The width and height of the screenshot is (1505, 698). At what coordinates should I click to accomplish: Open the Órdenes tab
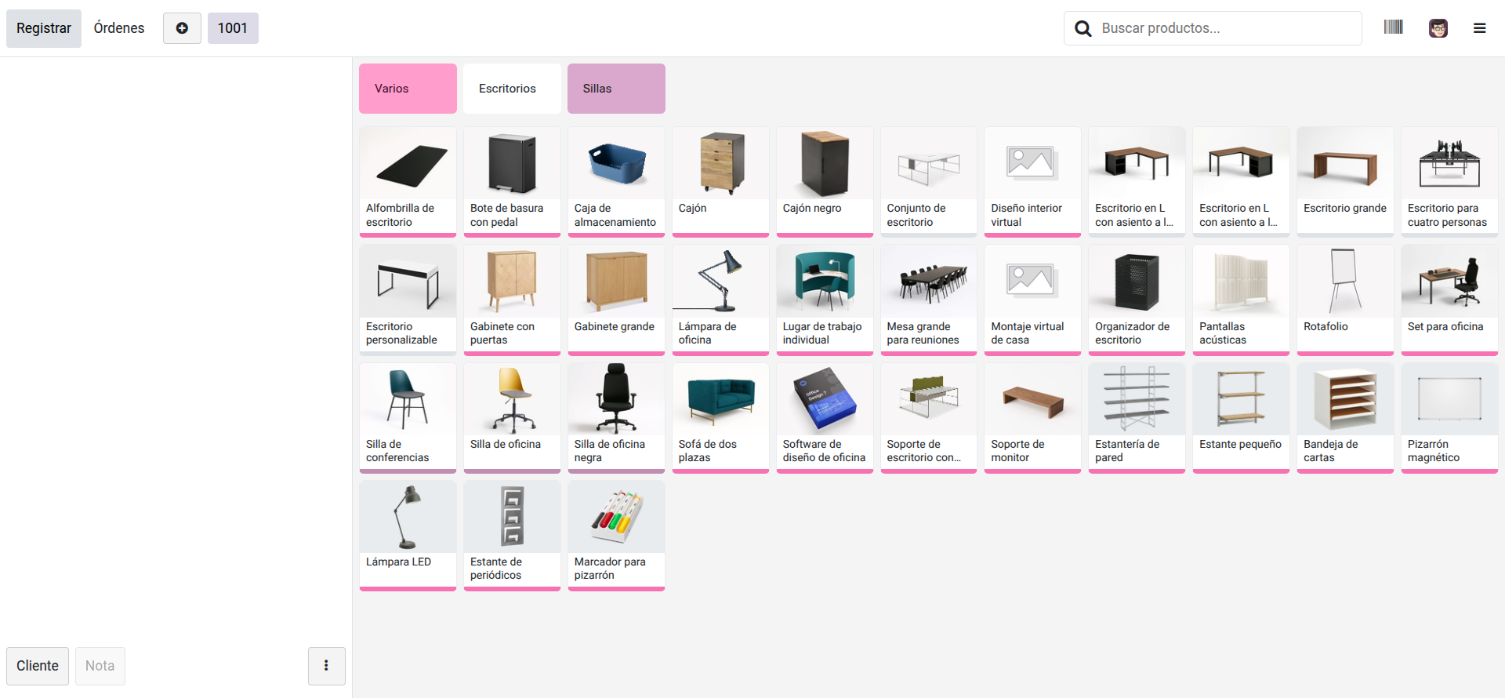[119, 28]
